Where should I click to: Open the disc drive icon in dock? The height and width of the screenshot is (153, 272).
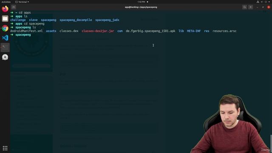(5, 57)
